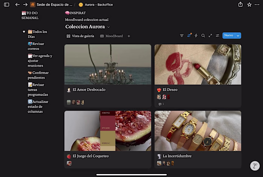Open the view settings sliders icon
The width and height of the screenshot is (263, 177).
[218, 36]
